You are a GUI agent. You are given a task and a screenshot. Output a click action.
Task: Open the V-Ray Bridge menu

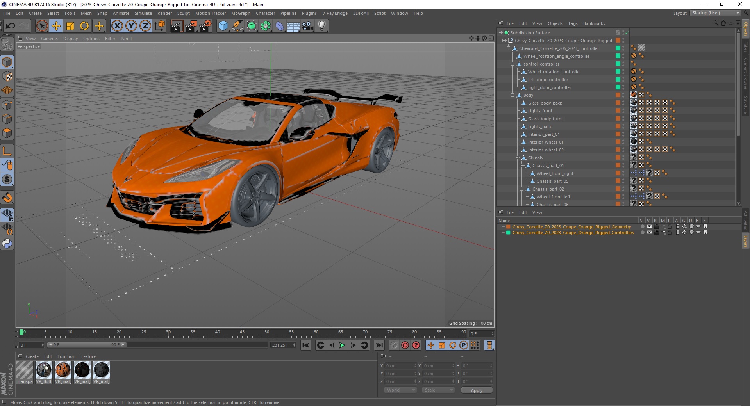(x=335, y=13)
